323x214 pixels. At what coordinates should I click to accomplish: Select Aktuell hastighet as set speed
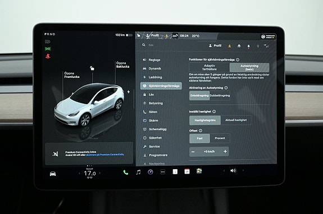pyautogui.click(x=236, y=120)
